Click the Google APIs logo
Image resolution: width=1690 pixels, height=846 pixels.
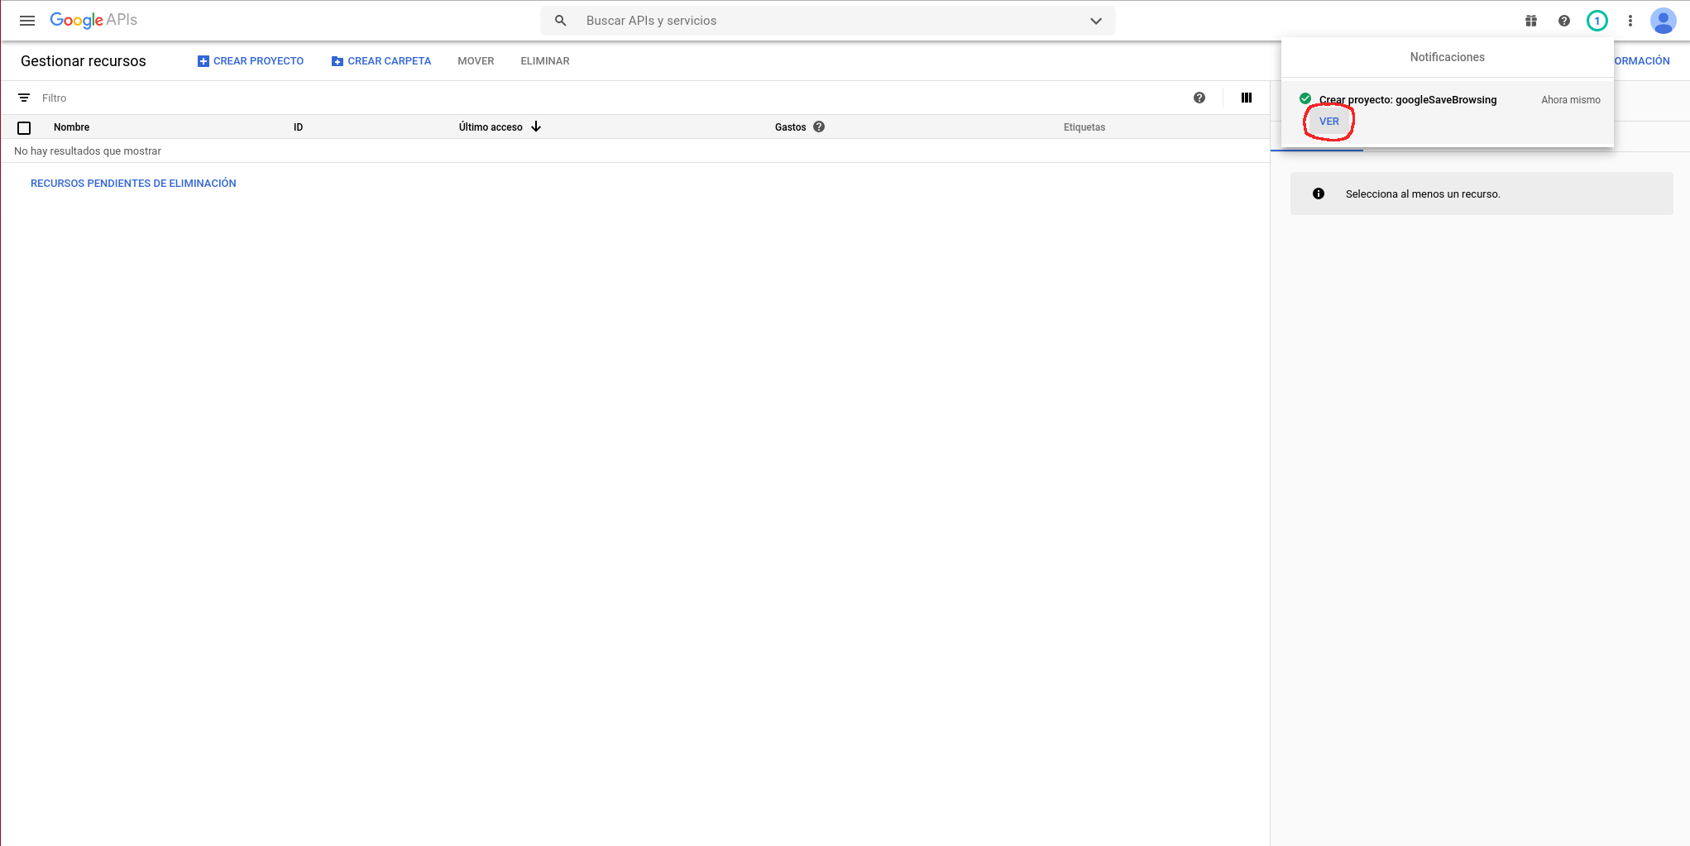coord(93,21)
